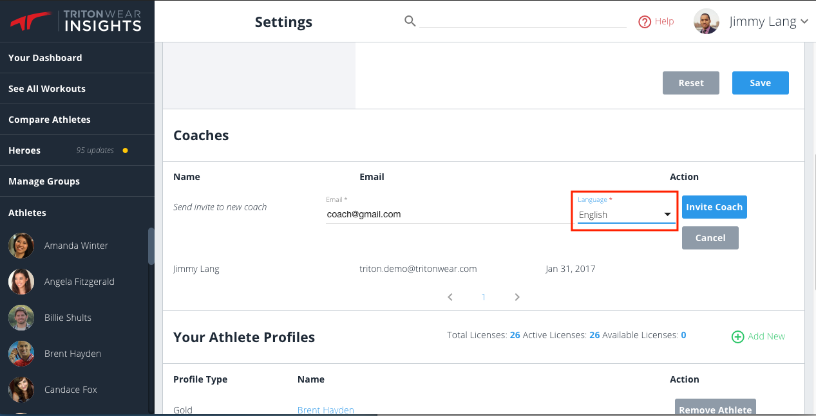Cancel the new coach invite
Image resolution: width=816 pixels, height=416 pixels.
710,238
